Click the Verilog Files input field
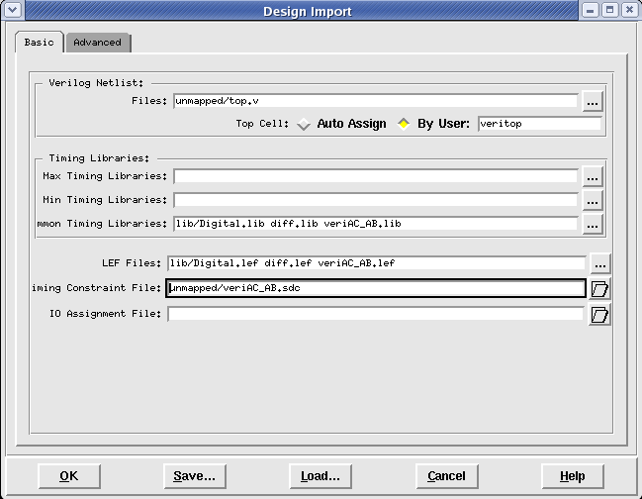The width and height of the screenshot is (642, 499). [376, 101]
